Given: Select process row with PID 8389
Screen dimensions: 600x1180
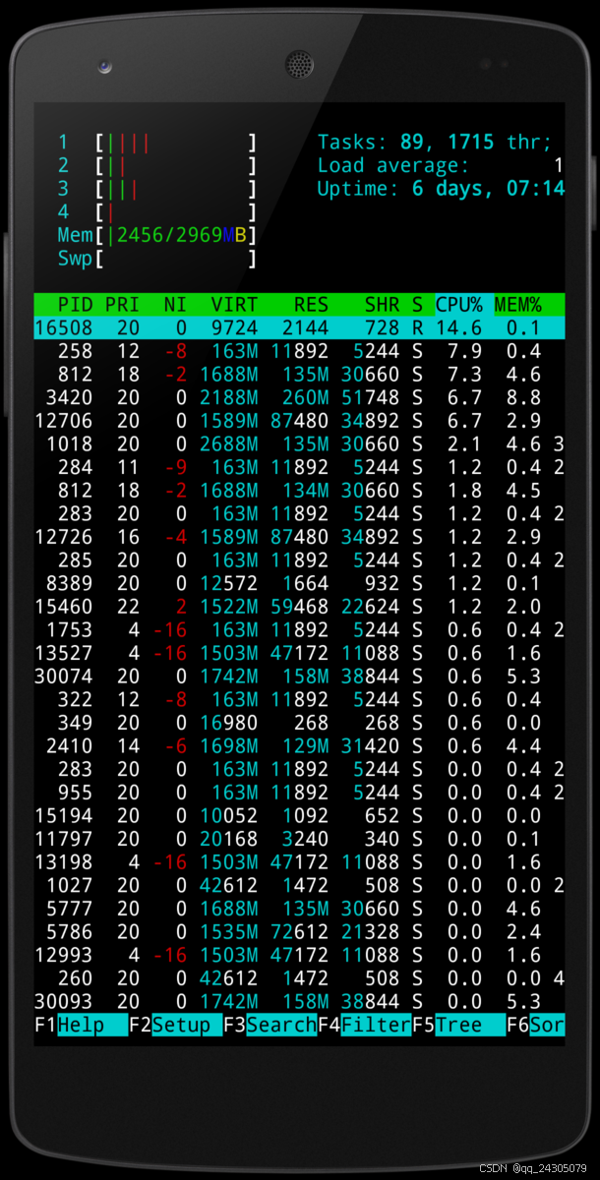Looking at the screenshot, I should (300, 583).
